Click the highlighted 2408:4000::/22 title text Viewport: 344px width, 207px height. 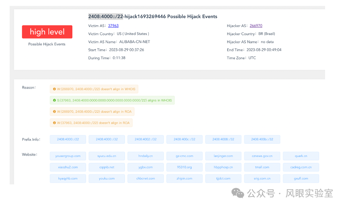coord(105,16)
